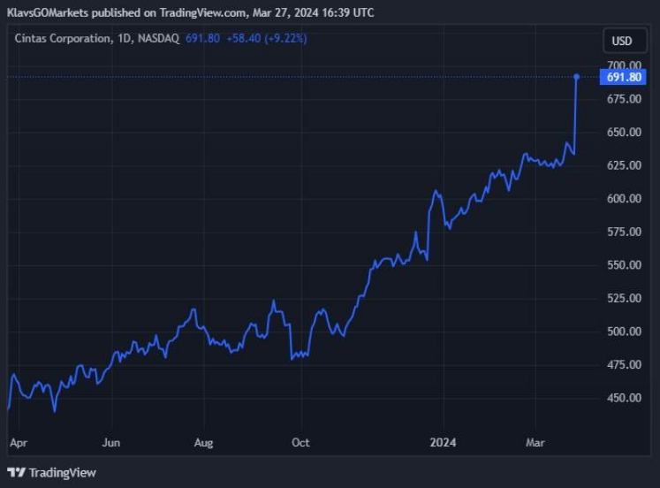The height and width of the screenshot is (488, 660).
Task: Click the last price dot on chart line
Action: click(x=577, y=77)
